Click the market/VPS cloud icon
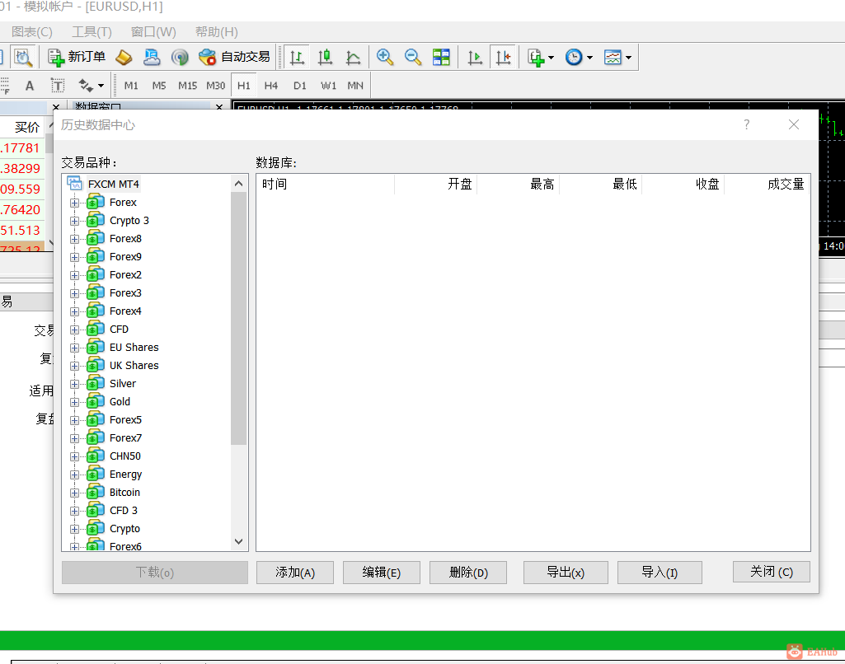The image size is (845, 664). tap(152, 57)
